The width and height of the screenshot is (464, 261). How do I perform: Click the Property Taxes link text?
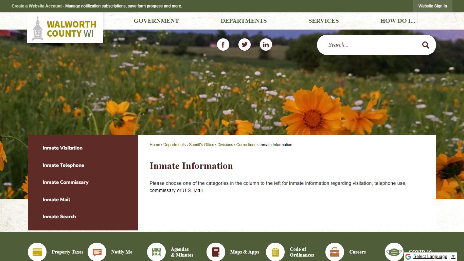[x=67, y=252]
